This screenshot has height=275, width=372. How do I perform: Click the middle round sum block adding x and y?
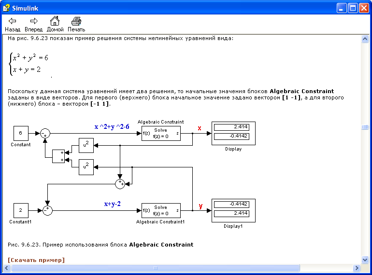[120, 184]
